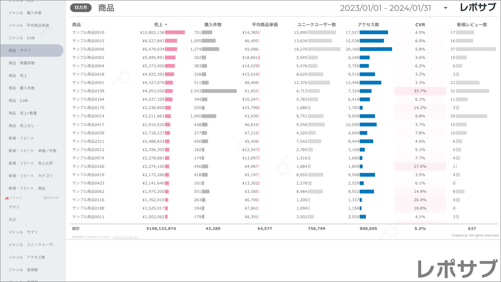The image size is (501, 282).
Task: Click access count 20,160
Action: click(353, 49)
